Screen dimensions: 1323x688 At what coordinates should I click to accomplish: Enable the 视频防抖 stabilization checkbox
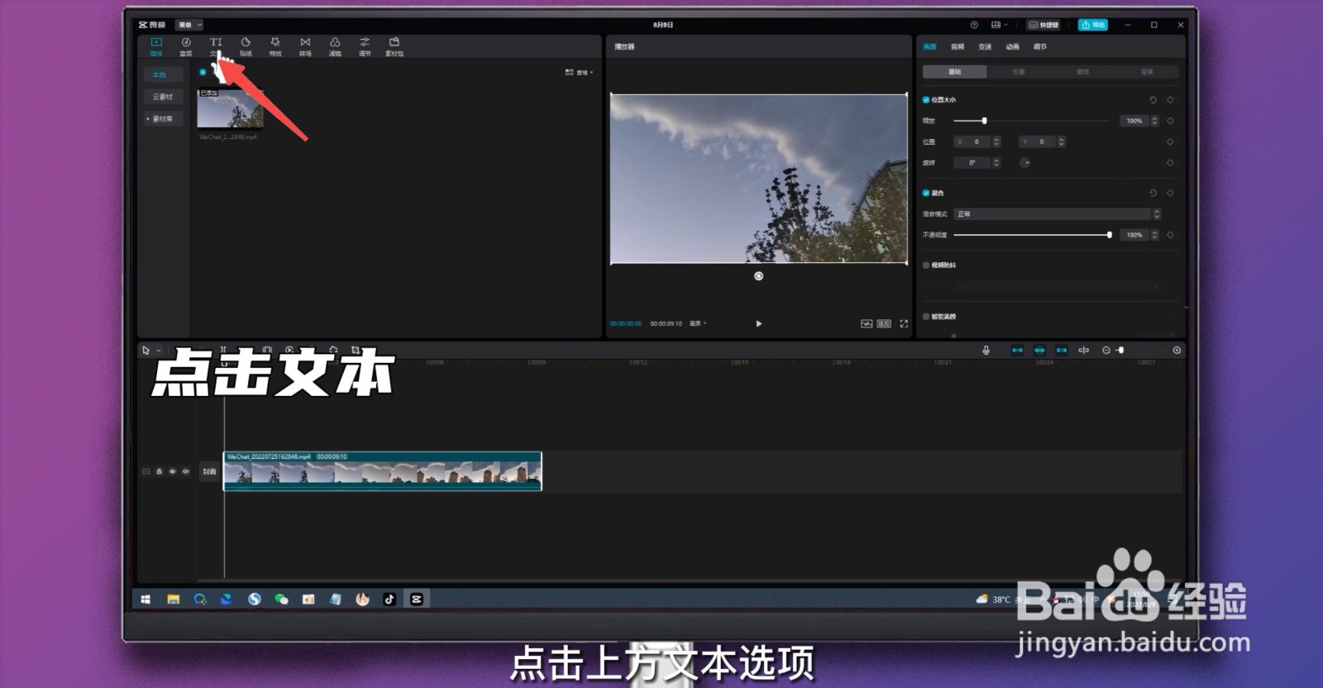click(926, 265)
